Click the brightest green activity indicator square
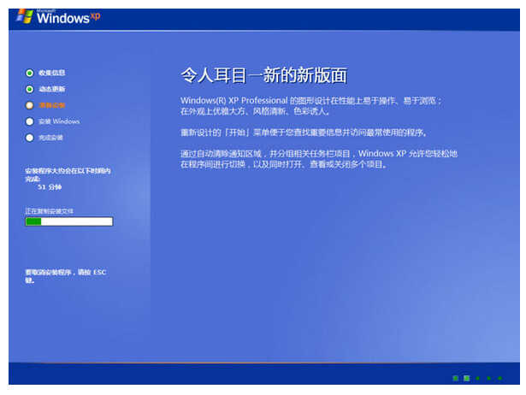Image resolution: width=526 pixels, height=395 pixels. [x=467, y=378]
